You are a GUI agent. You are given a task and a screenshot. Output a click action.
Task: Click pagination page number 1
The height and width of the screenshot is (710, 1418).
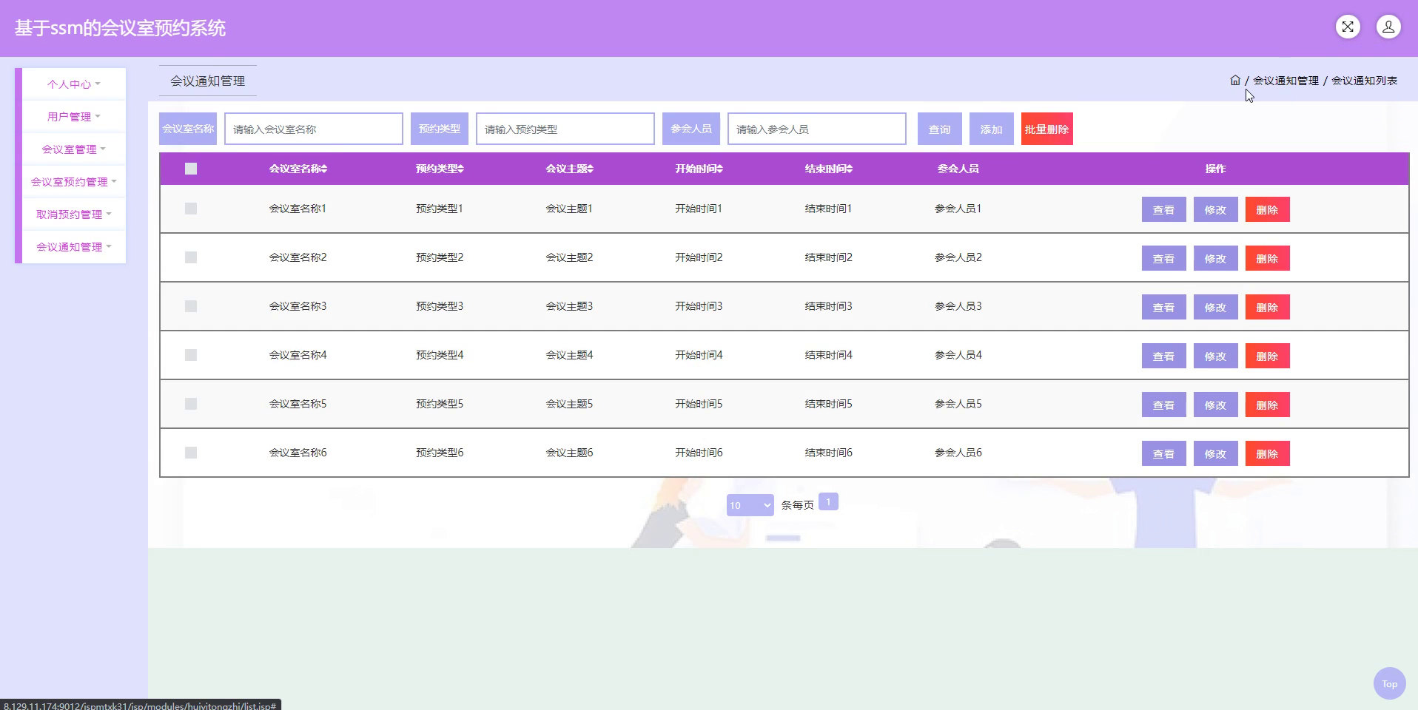[x=828, y=502]
